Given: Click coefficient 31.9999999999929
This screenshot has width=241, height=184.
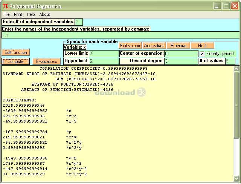Looking at the screenshot, I should 24,174.
